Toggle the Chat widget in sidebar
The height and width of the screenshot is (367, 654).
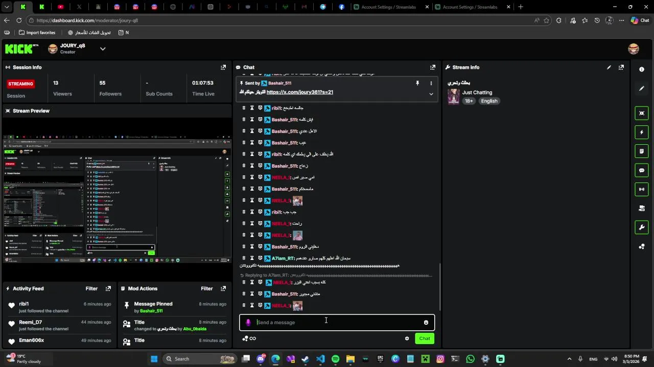tap(642, 170)
